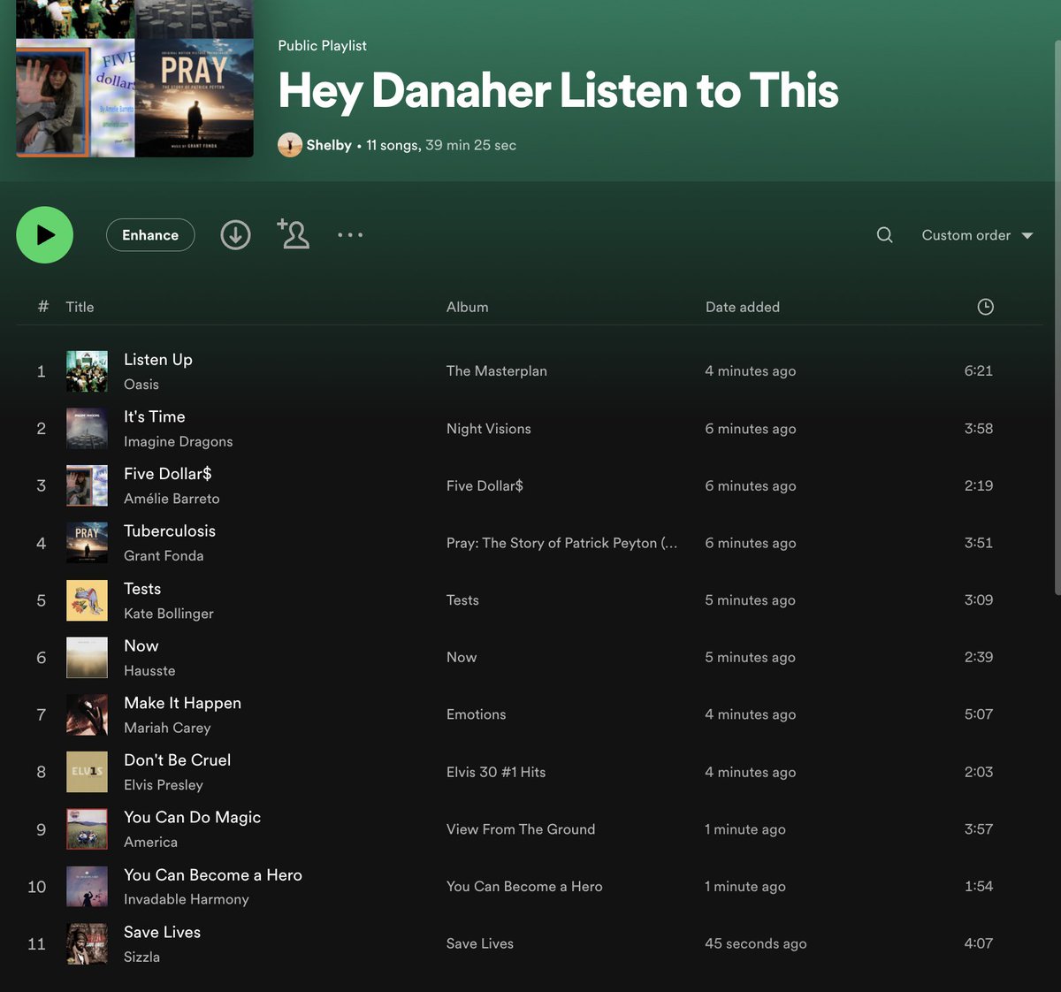Click the Listen Up album art thumbnail
The height and width of the screenshot is (992, 1061).
click(87, 371)
